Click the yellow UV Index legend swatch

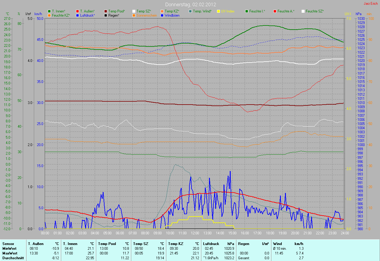point(218,11)
